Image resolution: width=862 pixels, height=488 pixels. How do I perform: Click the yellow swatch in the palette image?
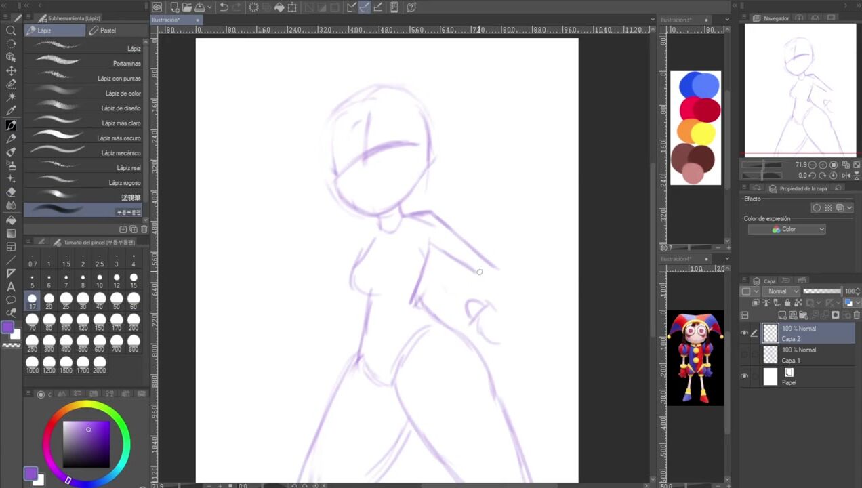(x=705, y=133)
